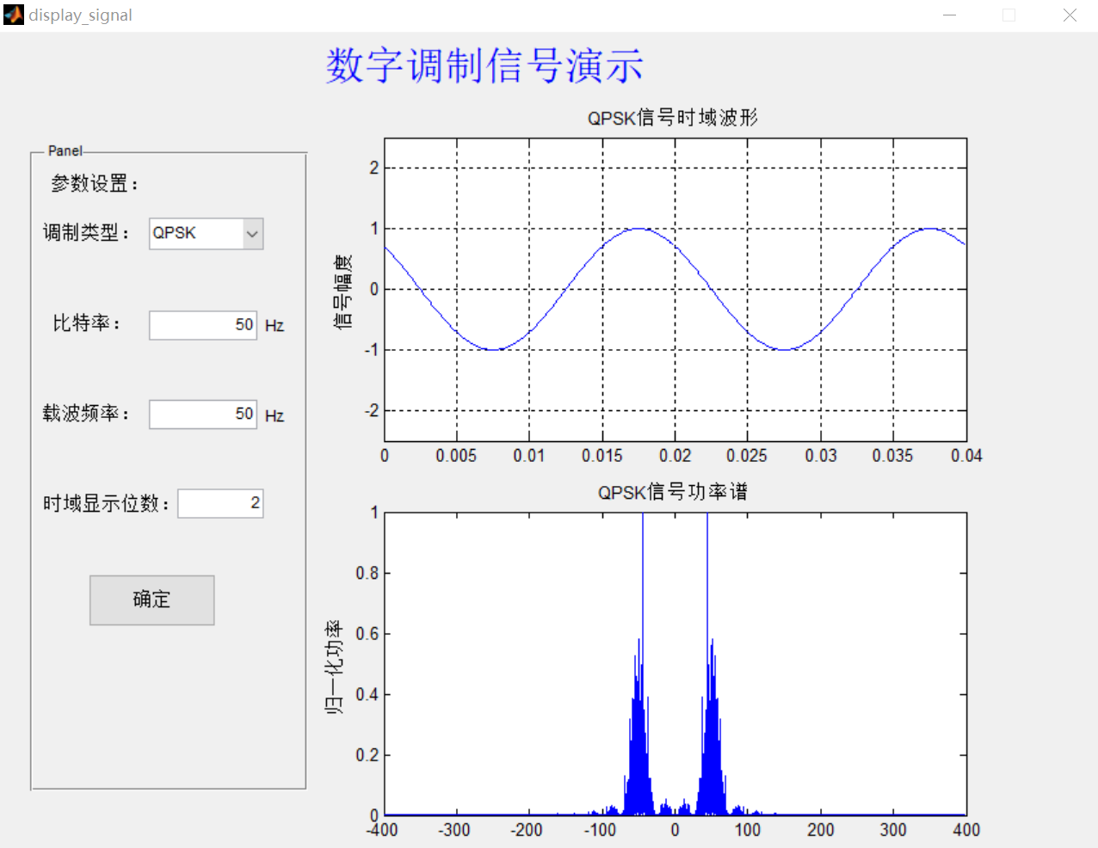
Task: Minimize the display_signal window
Action: point(950,15)
